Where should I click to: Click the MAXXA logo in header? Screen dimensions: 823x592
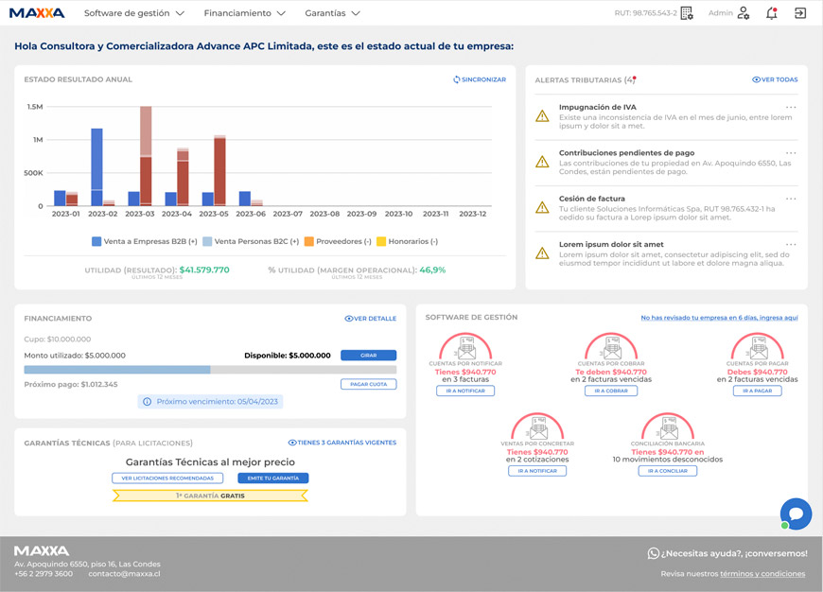[37, 13]
